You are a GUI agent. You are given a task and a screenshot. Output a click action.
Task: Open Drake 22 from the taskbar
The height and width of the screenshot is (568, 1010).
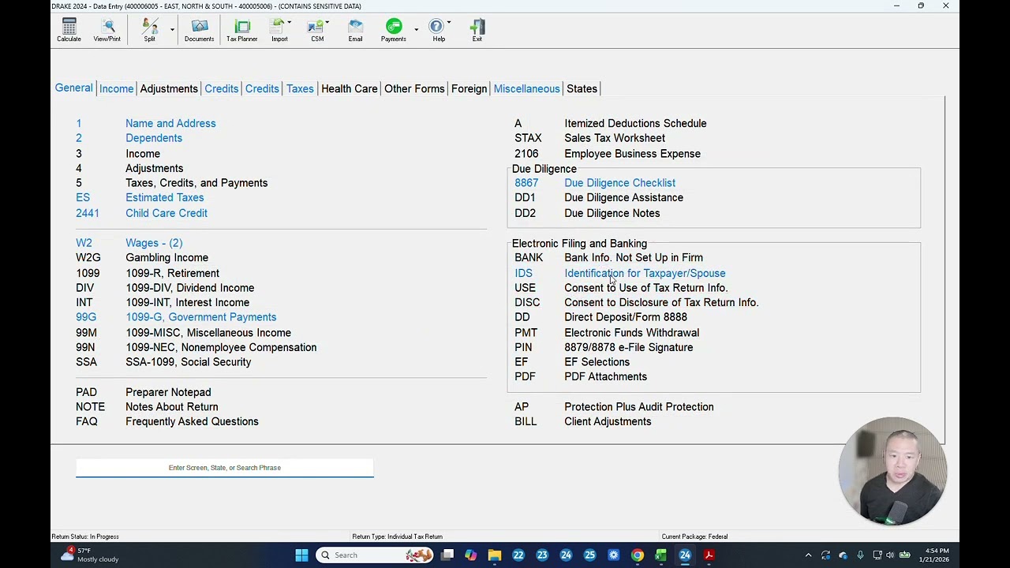pyautogui.click(x=518, y=555)
